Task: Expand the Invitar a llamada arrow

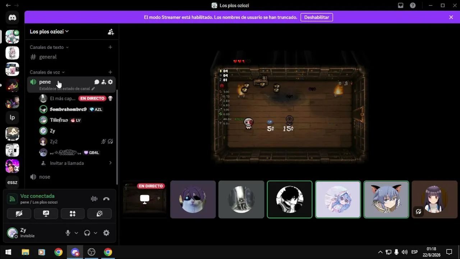Action: [x=110, y=163]
